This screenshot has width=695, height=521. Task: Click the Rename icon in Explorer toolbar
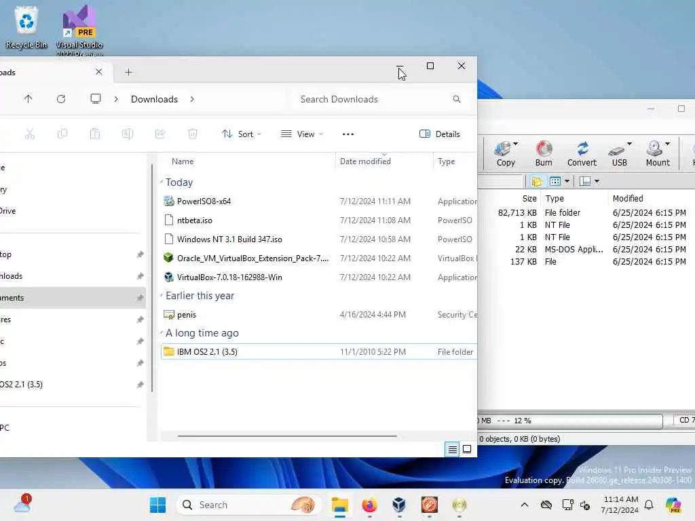coord(127,134)
